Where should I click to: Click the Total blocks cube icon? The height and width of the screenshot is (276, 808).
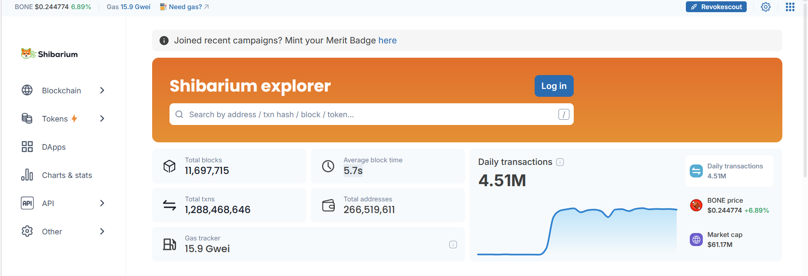pyautogui.click(x=169, y=166)
